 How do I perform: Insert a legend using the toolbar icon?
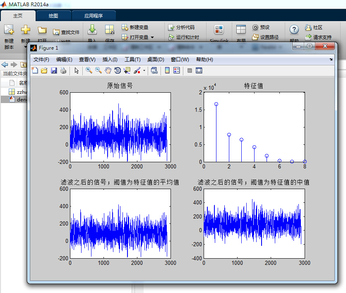[x=177, y=71]
